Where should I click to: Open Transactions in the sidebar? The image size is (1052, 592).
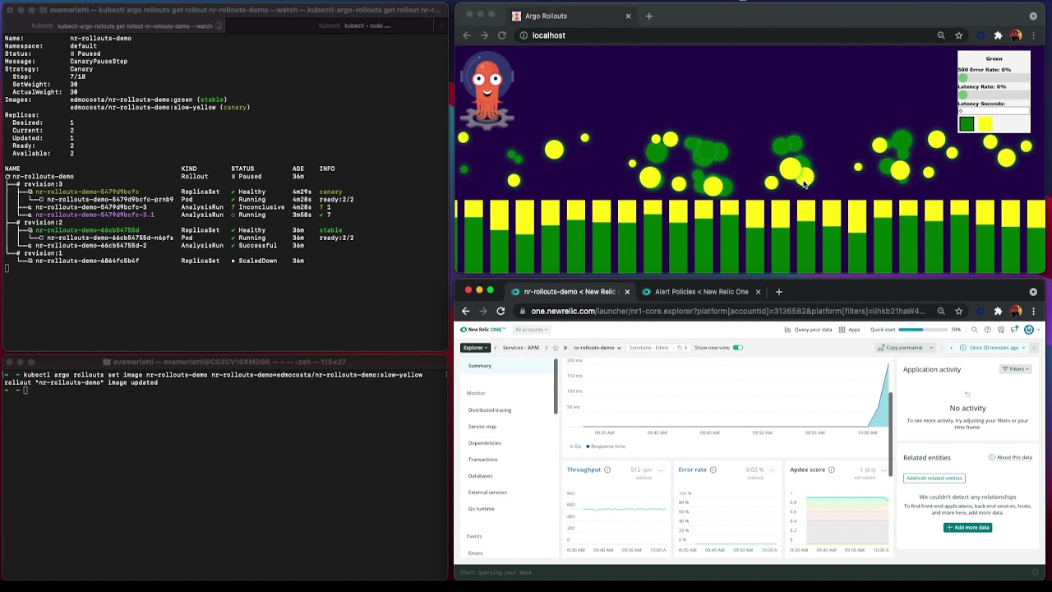tap(483, 460)
